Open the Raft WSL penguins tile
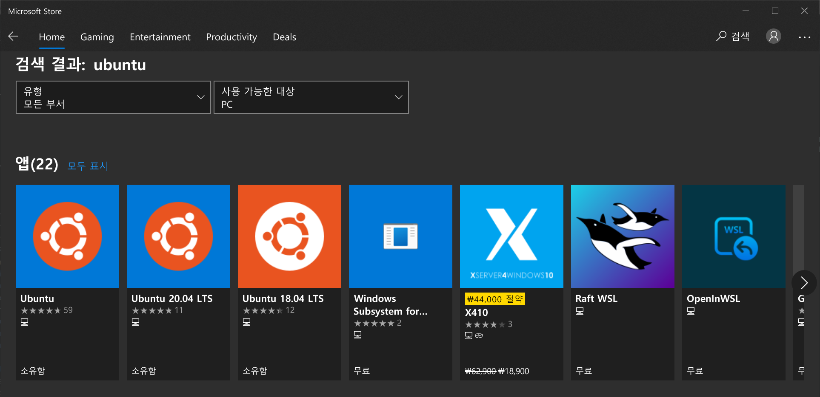Viewport: 820px width, 397px height. [623, 236]
